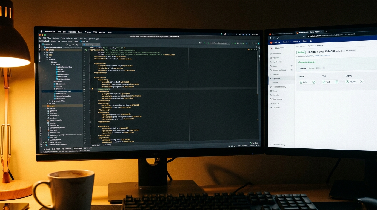This screenshot has height=210, width=377.
Task: Collapse the GitLab sidebar with Collapse settings
Action: (x=278, y=145)
